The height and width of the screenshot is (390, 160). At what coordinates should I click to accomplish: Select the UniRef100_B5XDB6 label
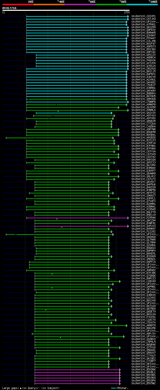tap(143, 369)
